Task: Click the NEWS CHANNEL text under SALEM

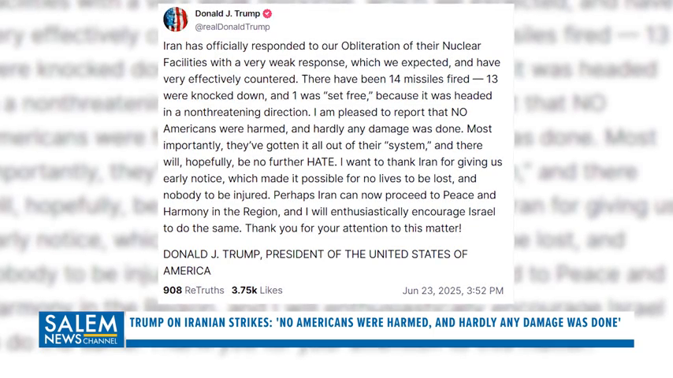Action: tap(81, 339)
